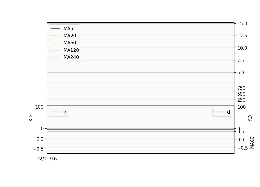Click the 750 volume axis tick label
Image resolution: width=260 pixels, height=187 pixels.
(241, 88)
